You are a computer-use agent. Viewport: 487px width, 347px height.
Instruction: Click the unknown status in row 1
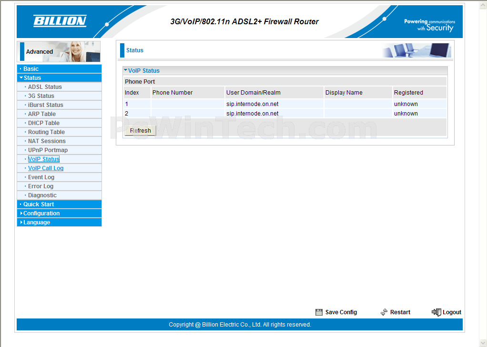406,104
